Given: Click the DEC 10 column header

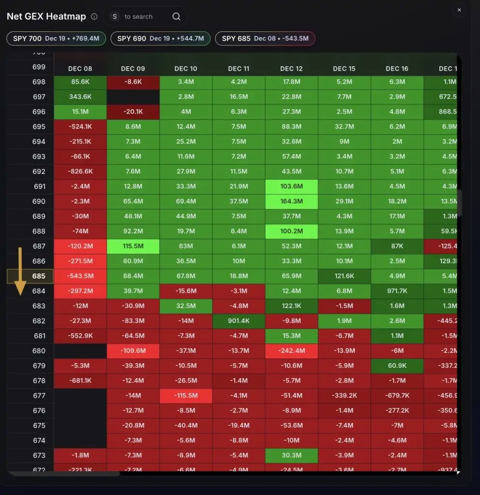Looking at the screenshot, I should [x=186, y=69].
